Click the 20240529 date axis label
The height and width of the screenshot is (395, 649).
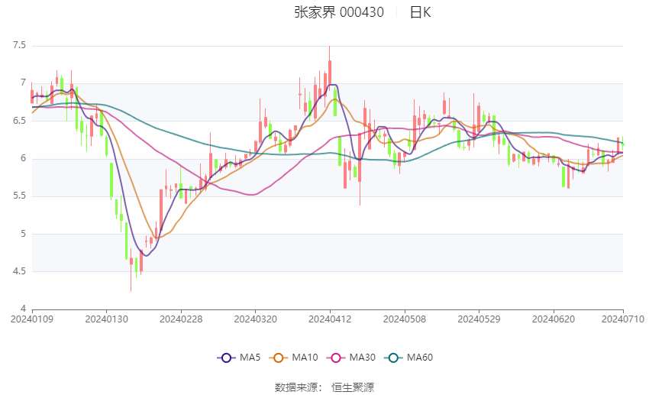pos(479,318)
